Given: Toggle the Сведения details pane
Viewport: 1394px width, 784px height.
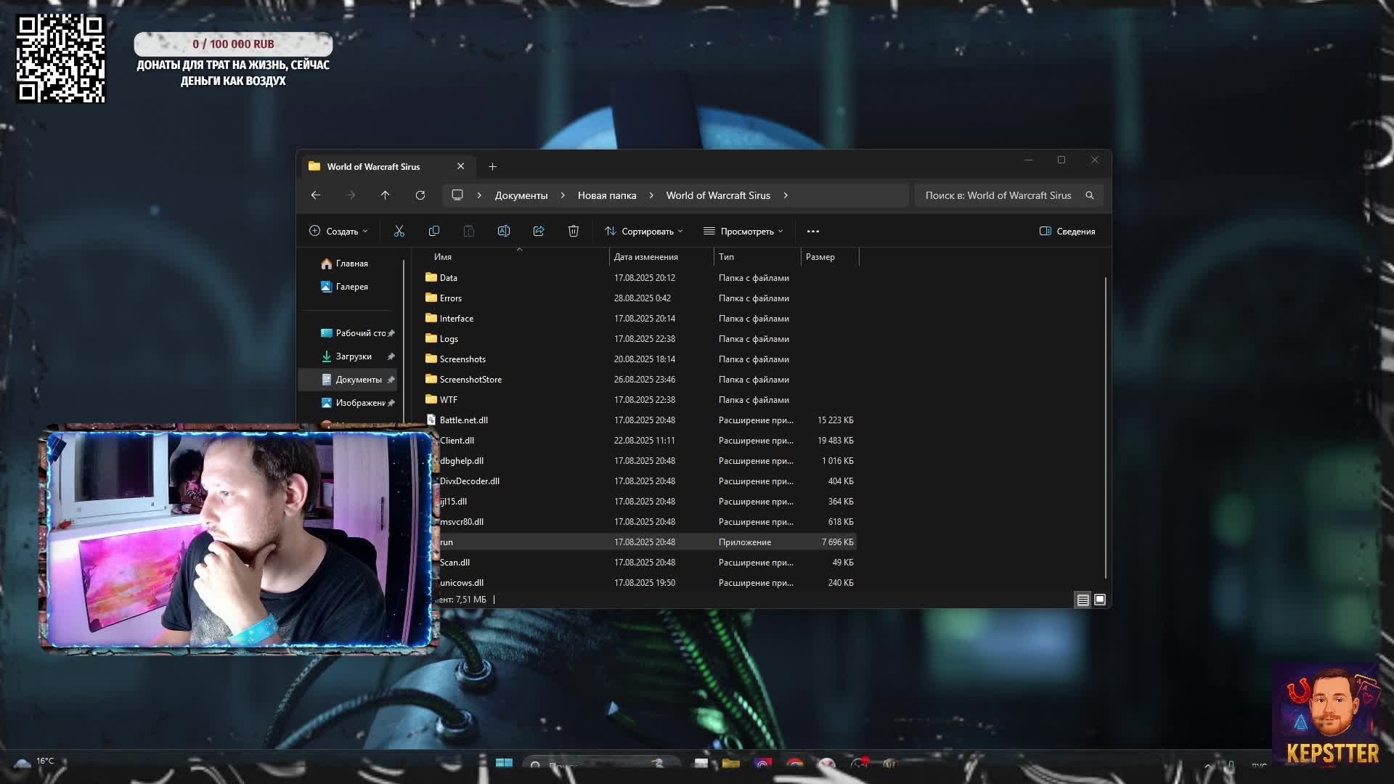Looking at the screenshot, I should click(1067, 231).
